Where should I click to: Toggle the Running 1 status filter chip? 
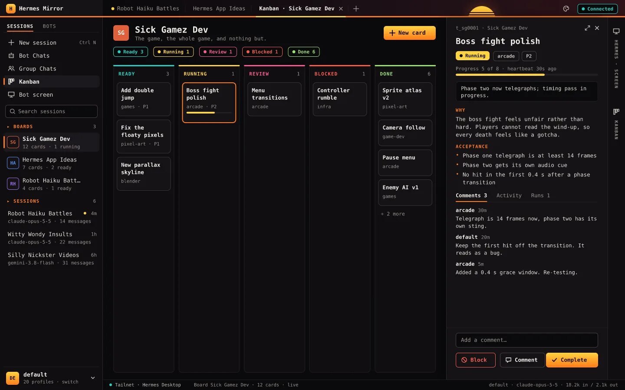tap(174, 52)
